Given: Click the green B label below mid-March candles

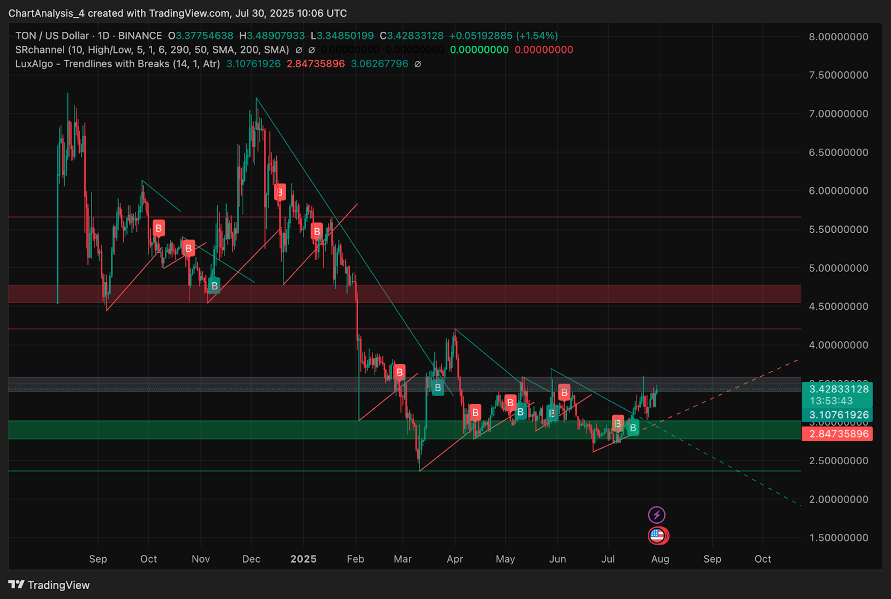Looking at the screenshot, I should point(438,387).
